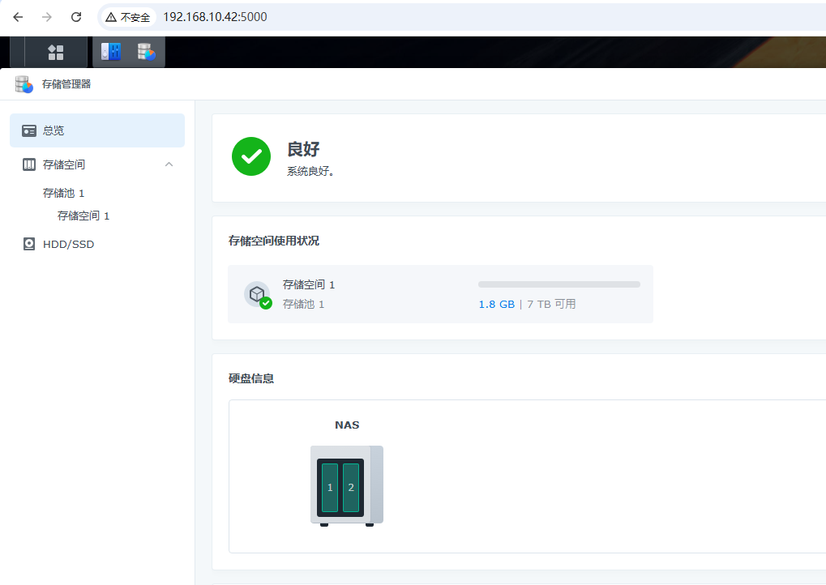The image size is (826, 585).
Task: Open the 总览 overview page
Action: [x=53, y=130]
